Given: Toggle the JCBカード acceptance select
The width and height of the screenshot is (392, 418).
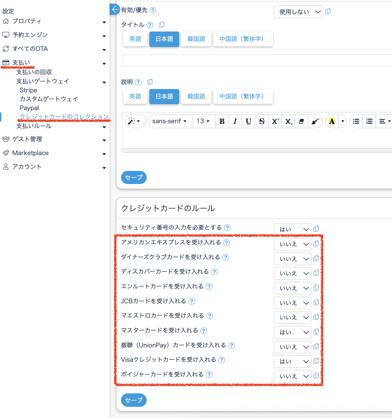Looking at the screenshot, I should [x=292, y=303].
